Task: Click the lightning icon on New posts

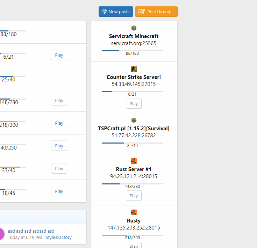Action: 105,12
